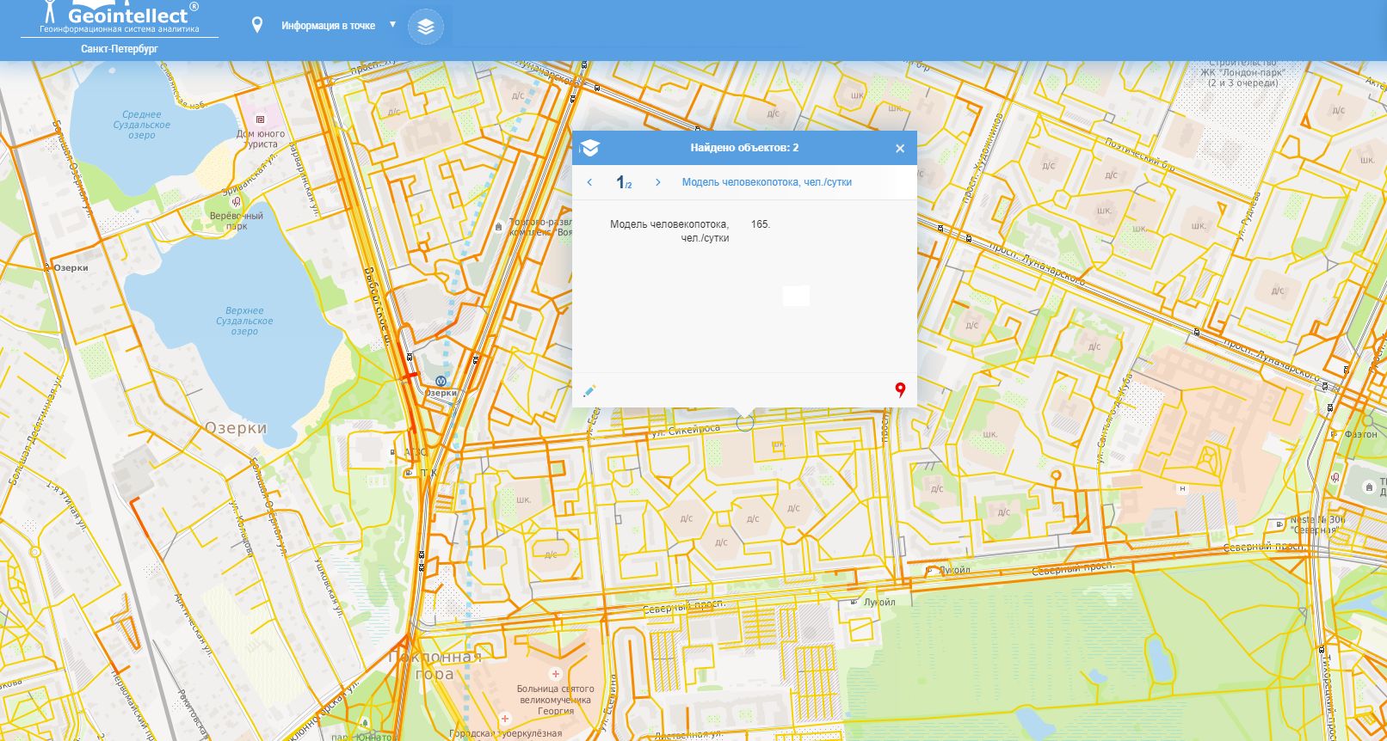Click the location pin icon in header
This screenshot has width=1387, height=741.
tap(256, 26)
